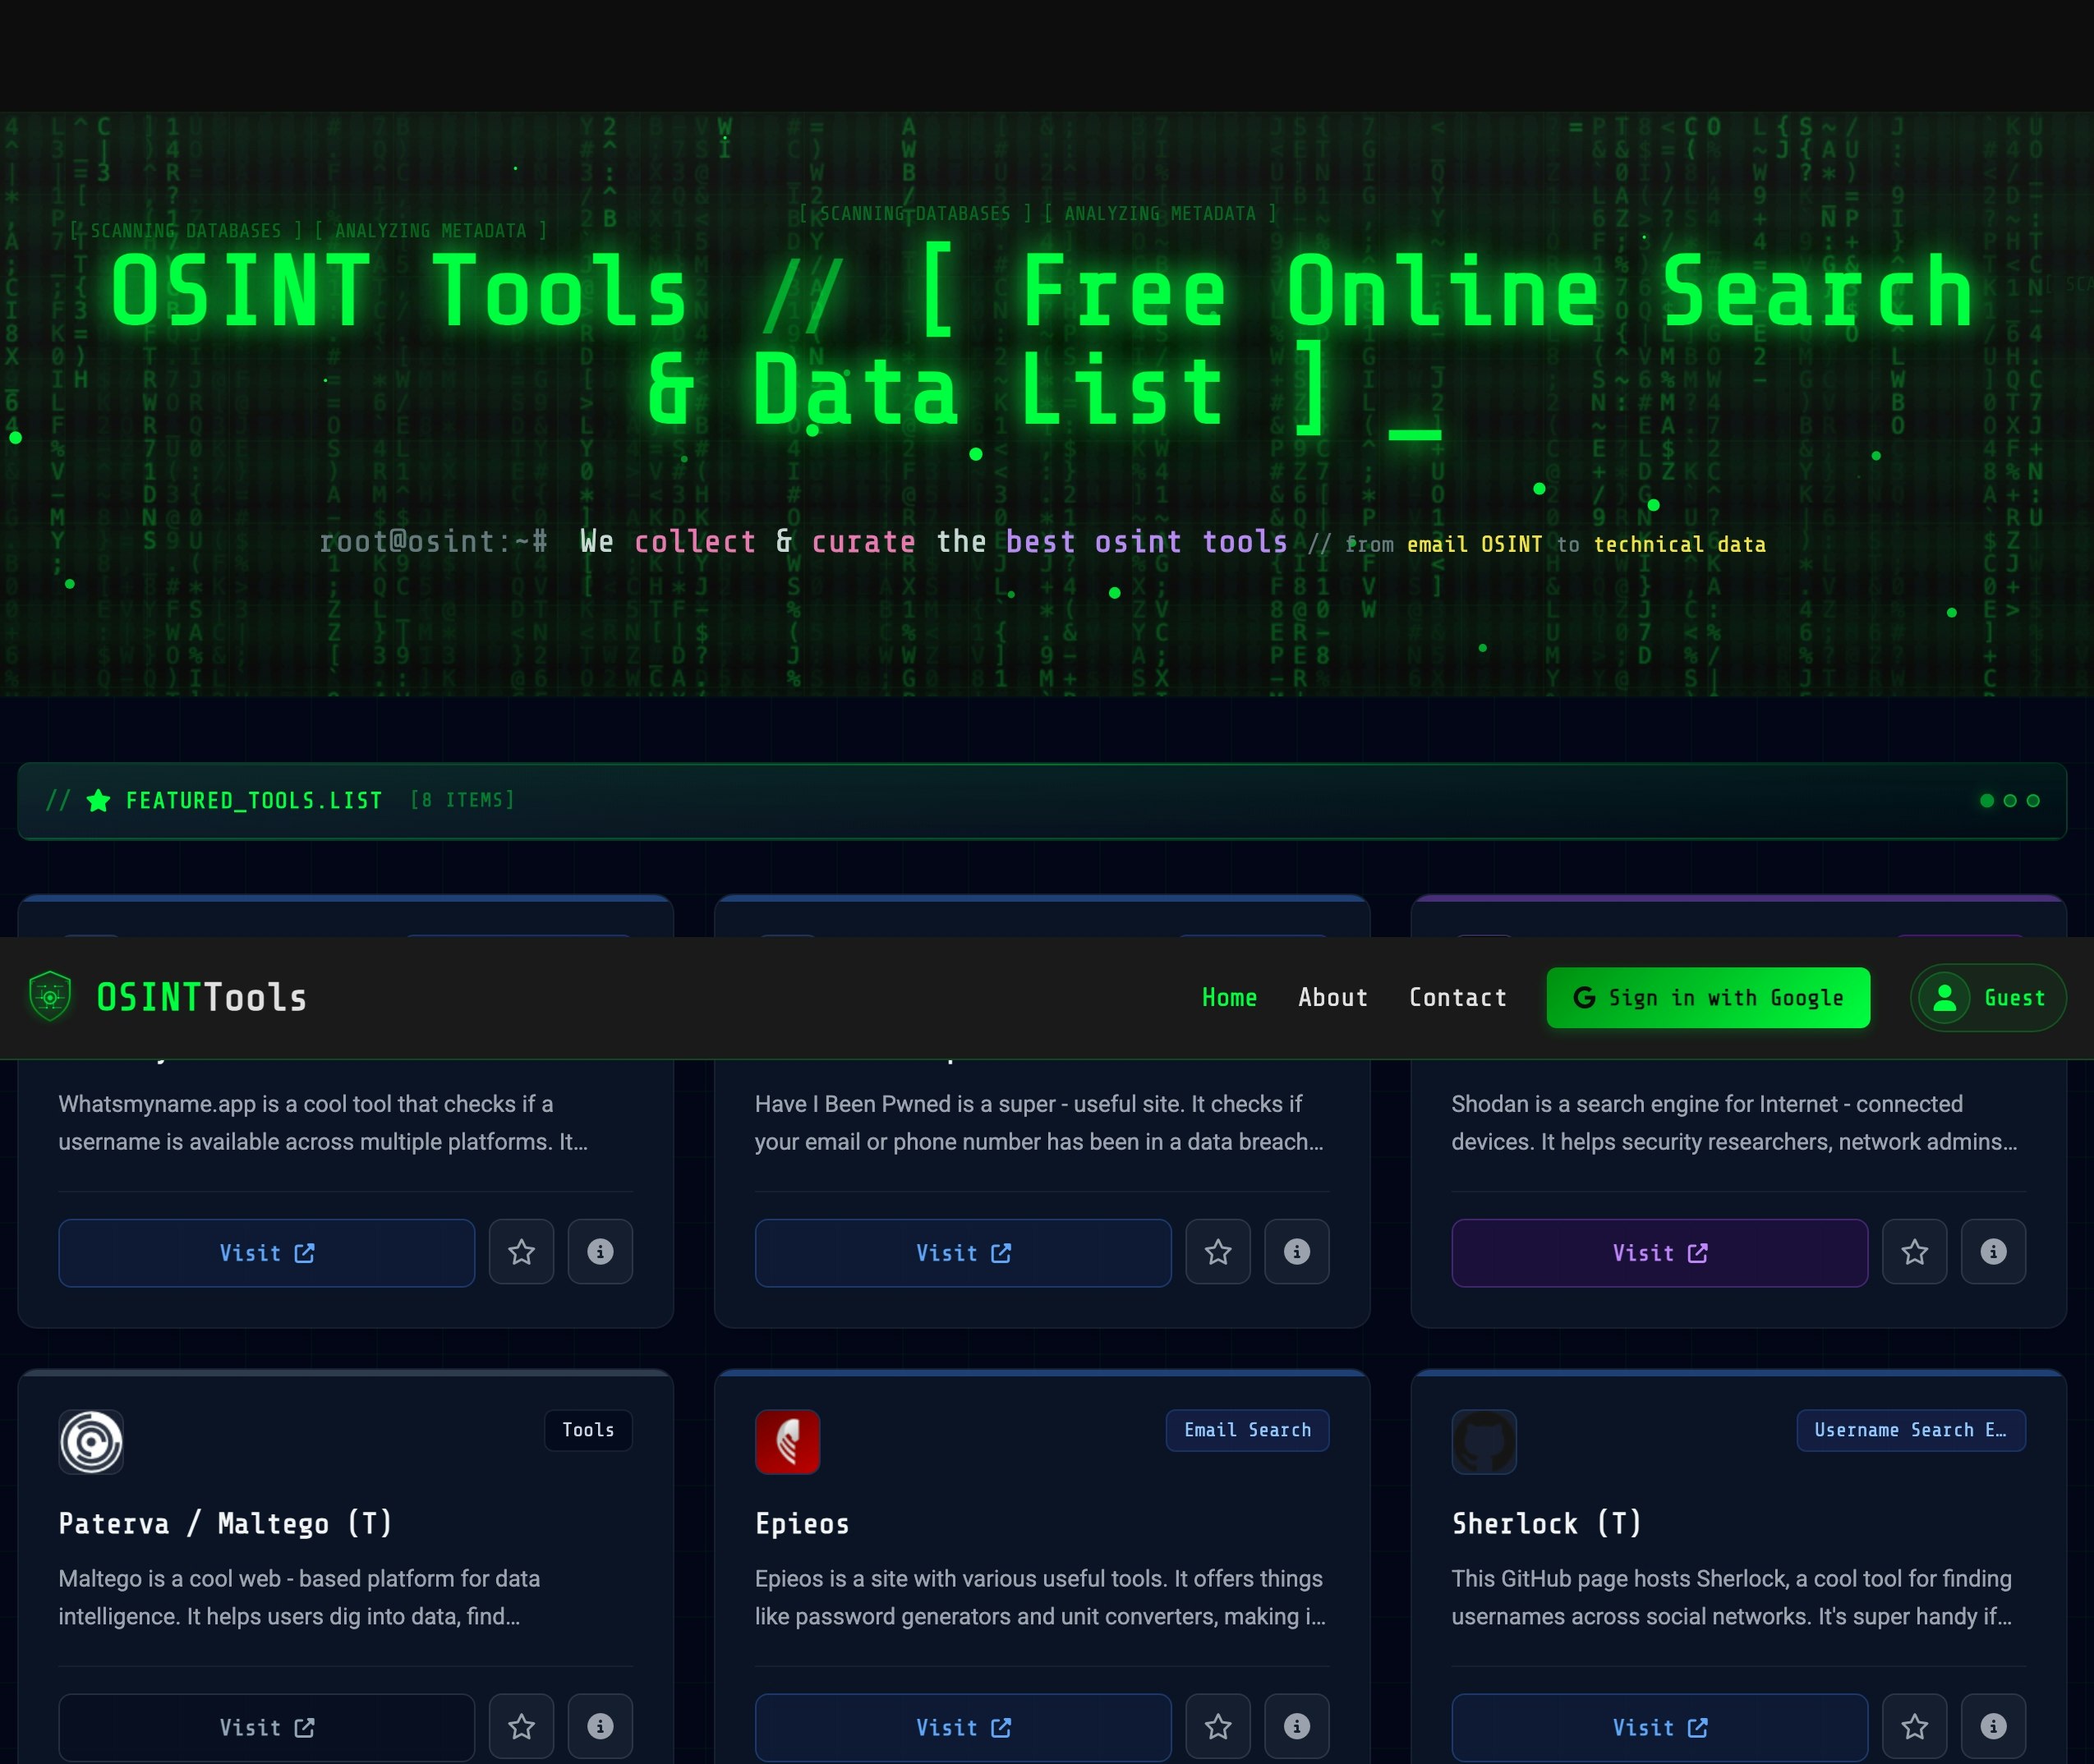Click the Email Search badge on Epieos
2094x1764 pixels.
[x=1248, y=1430]
